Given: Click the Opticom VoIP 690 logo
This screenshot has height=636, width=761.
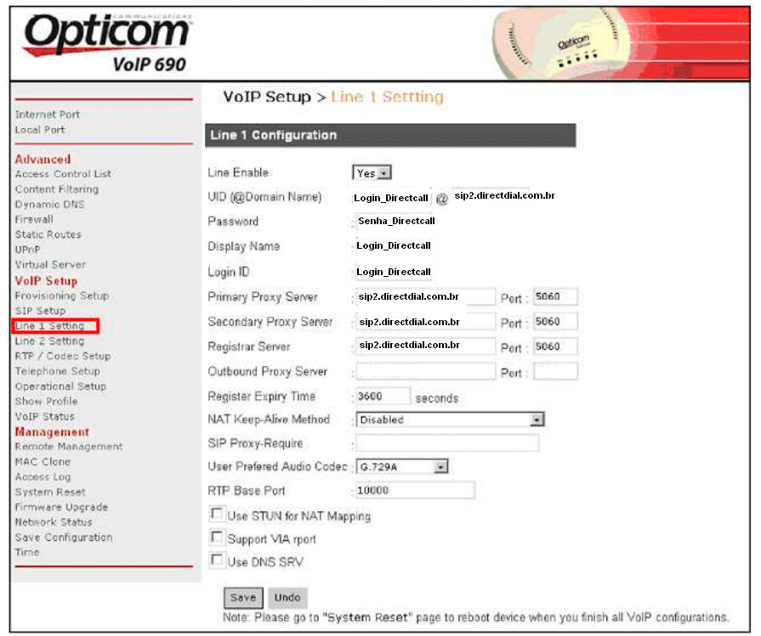Looking at the screenshot, I should pos(107,42).
